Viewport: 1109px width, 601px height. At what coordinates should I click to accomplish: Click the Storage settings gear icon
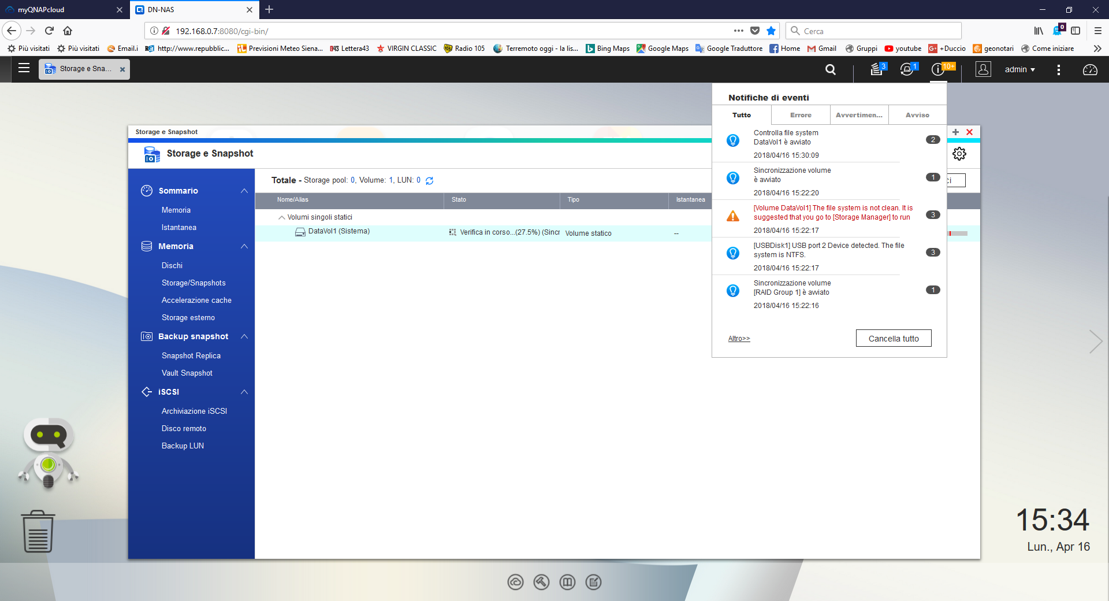coord(959,154)
